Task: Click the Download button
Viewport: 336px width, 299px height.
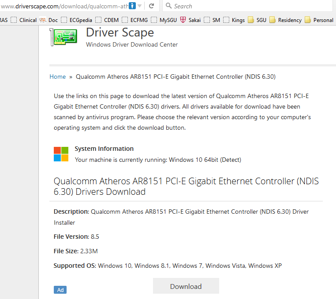Action: click(186, 286)
